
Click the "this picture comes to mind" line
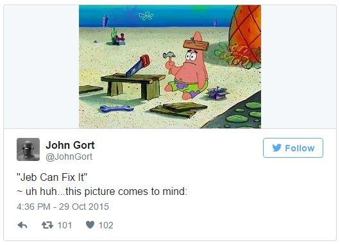click(102, 192)
